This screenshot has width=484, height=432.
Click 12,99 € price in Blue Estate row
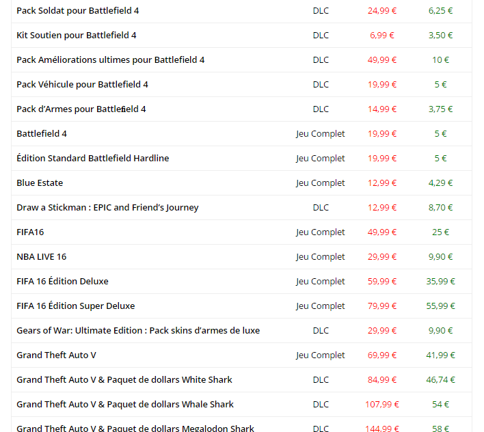click(382, 183)
